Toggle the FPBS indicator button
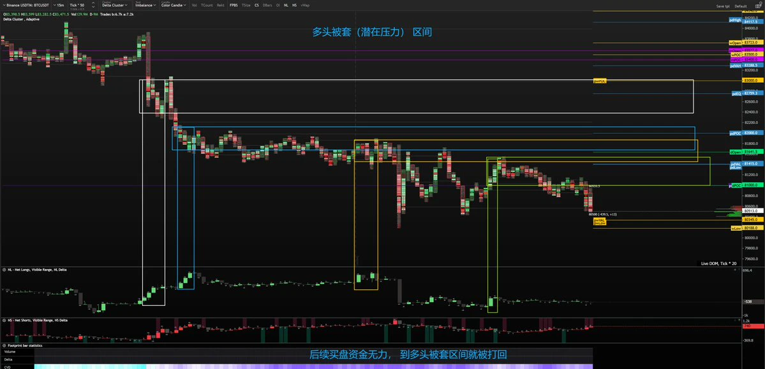 pyautogui.click(x=234, y=5)
